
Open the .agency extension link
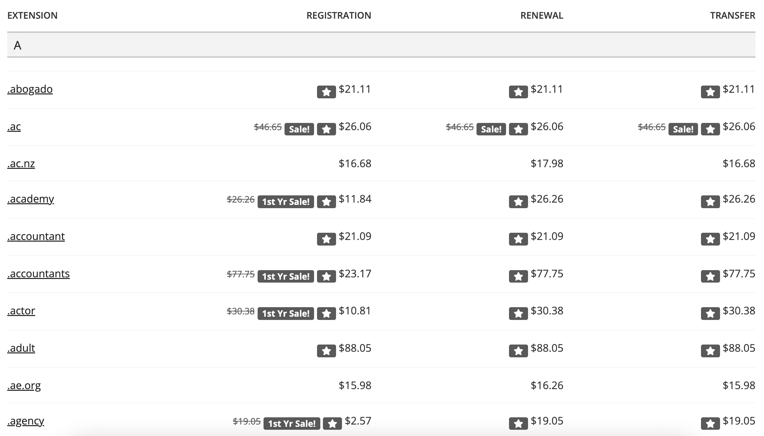coord(26,421)
